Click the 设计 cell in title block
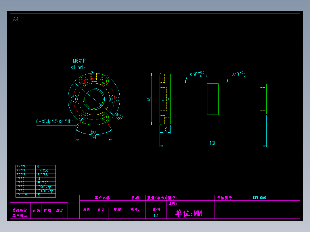310x232 pixels. 101,210
